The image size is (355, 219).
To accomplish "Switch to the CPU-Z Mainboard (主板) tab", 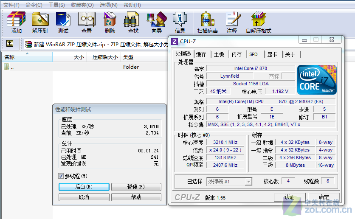I will [219, 54].
